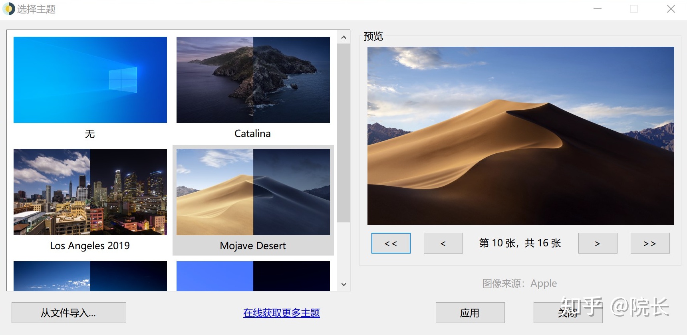The width and height of the screenshot is (687, 335).
Task: Select the Mojave Desert theme thumbnail
Action: [x=253, y=192]
